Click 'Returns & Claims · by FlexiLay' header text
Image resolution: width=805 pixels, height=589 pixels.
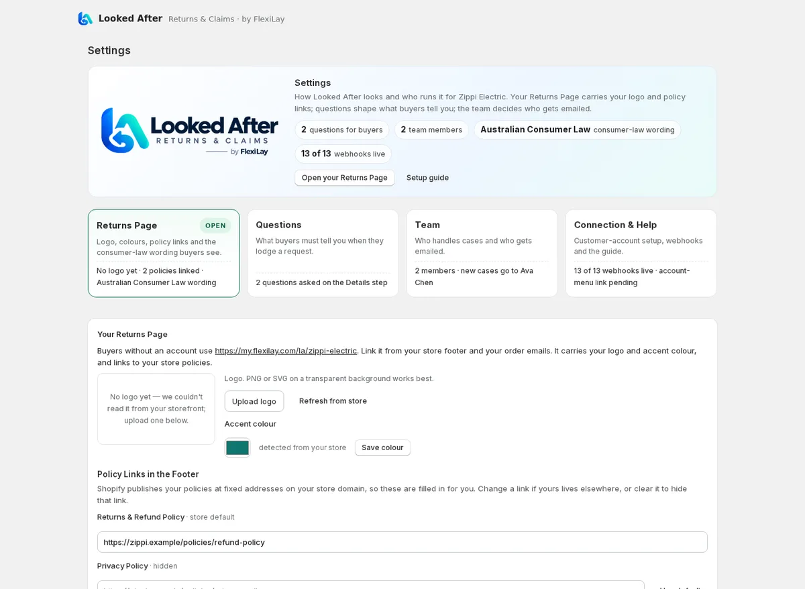pos(227,19)
